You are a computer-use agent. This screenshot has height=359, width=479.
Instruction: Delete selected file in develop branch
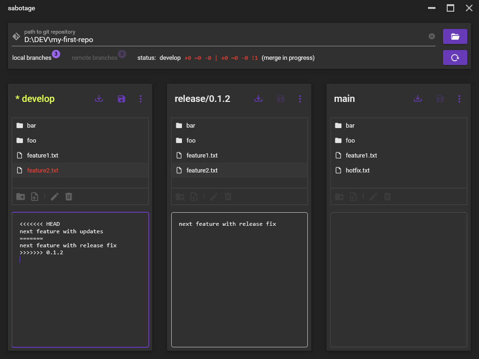(69, 197)
